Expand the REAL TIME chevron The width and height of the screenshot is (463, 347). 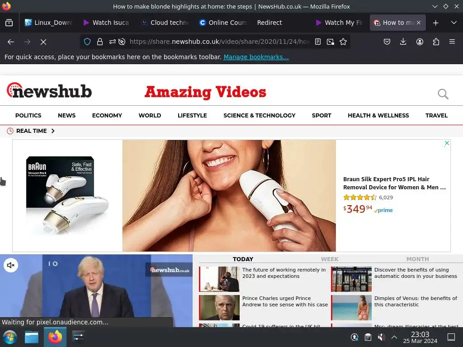coord(53,131)
